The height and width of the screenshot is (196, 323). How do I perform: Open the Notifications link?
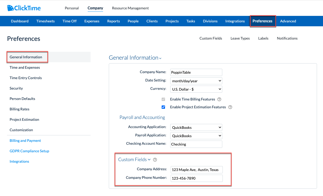287,38
